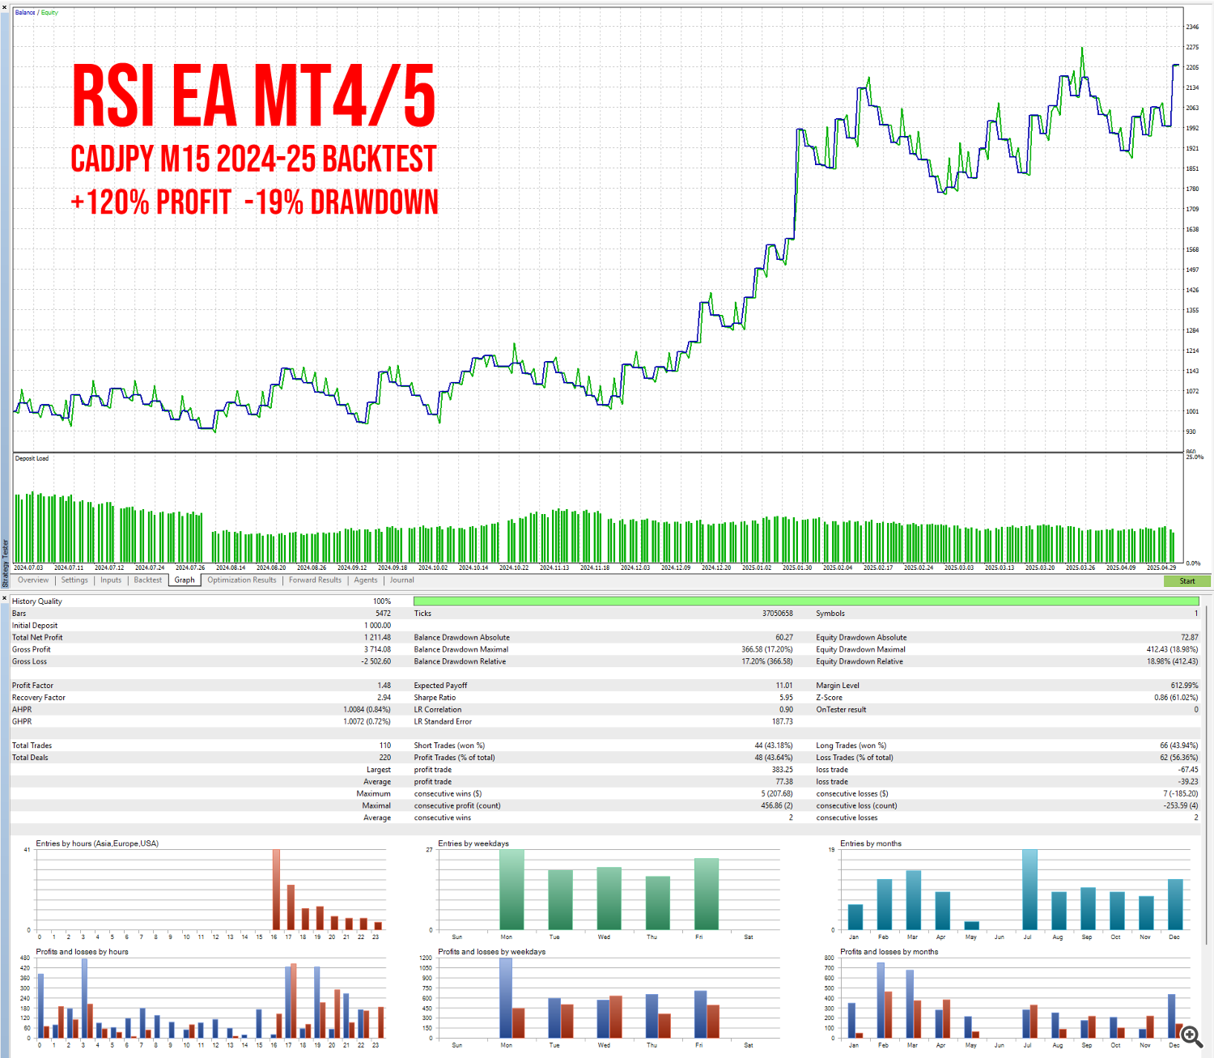
Task: Switch to the Backtest tab
Action: click(148, 580)
